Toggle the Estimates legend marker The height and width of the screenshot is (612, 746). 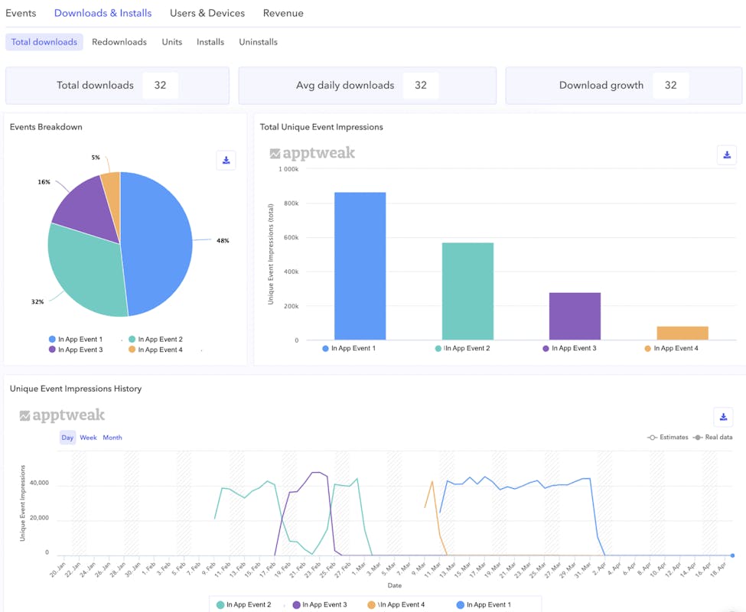click(x=668, y=438)
